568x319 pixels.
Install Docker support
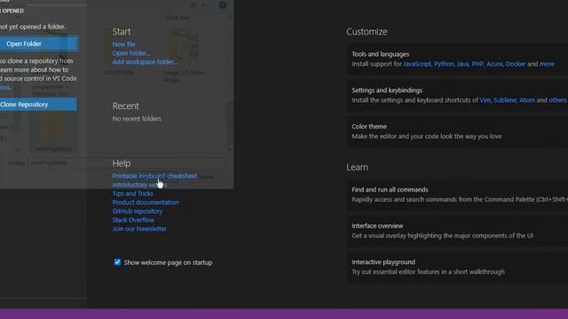point(516,64)
